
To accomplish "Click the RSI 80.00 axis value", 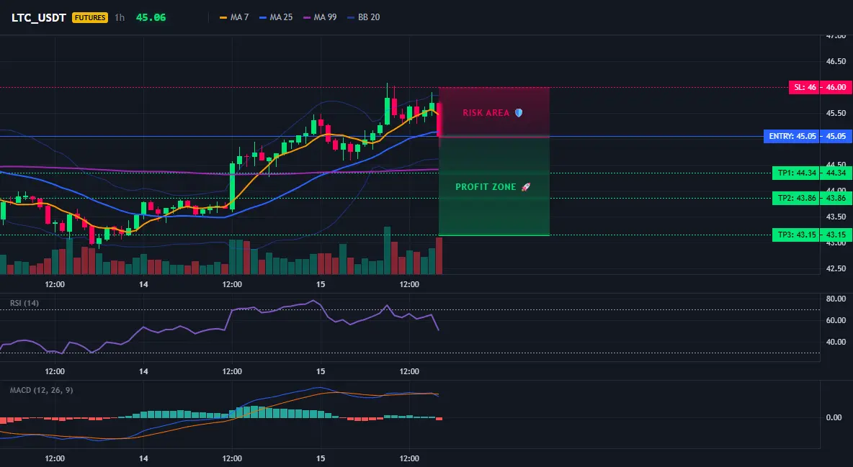I will [x=836, y=299].
